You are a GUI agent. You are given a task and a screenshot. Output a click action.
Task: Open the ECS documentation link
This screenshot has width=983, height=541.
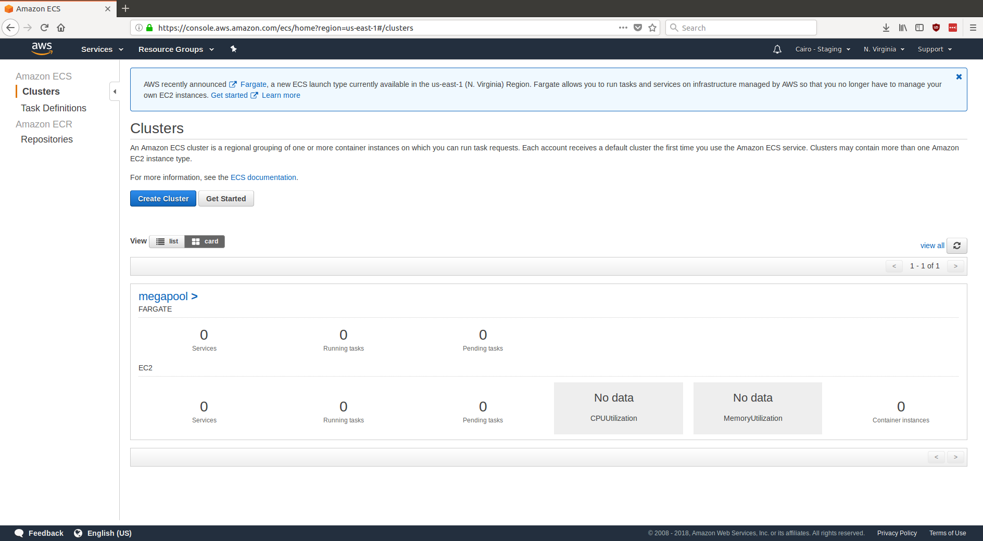point(263,177)
